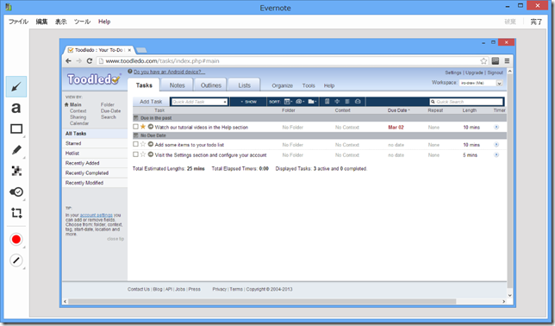The width and height of the screenshot is (555, 326).
Task: Open the Chrome hamburger menu
Action: tap(507, 61)
